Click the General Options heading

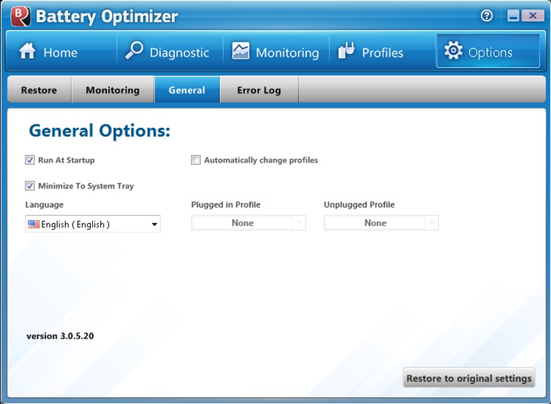pyautogui.click(x=100, y=131)
